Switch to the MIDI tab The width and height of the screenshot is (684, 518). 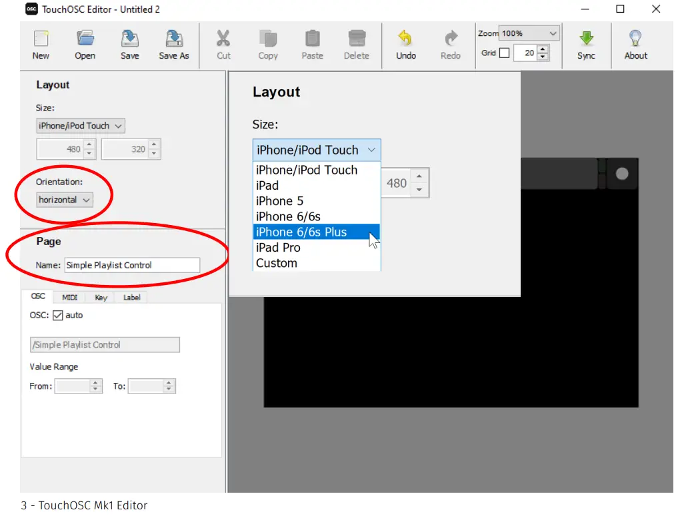70,297
